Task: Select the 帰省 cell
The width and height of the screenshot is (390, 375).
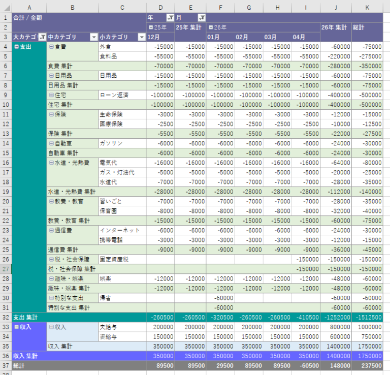Action: pyautogui.click(x=122, y=298)
